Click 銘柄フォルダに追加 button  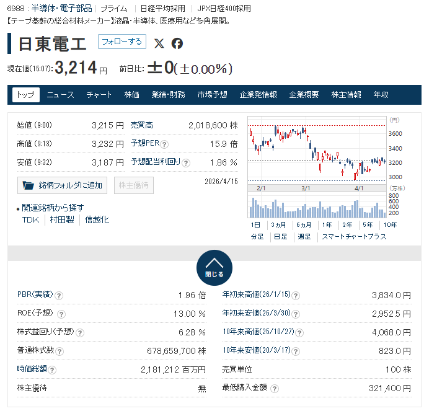click(62, 185)
